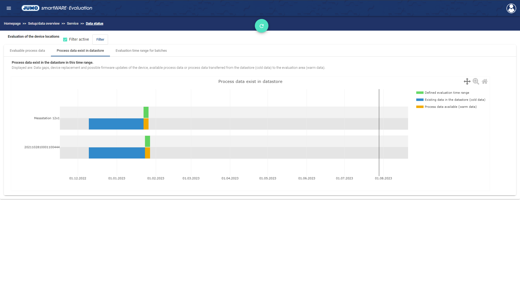Uncheck the Filter active checkbox

(65, 40)
